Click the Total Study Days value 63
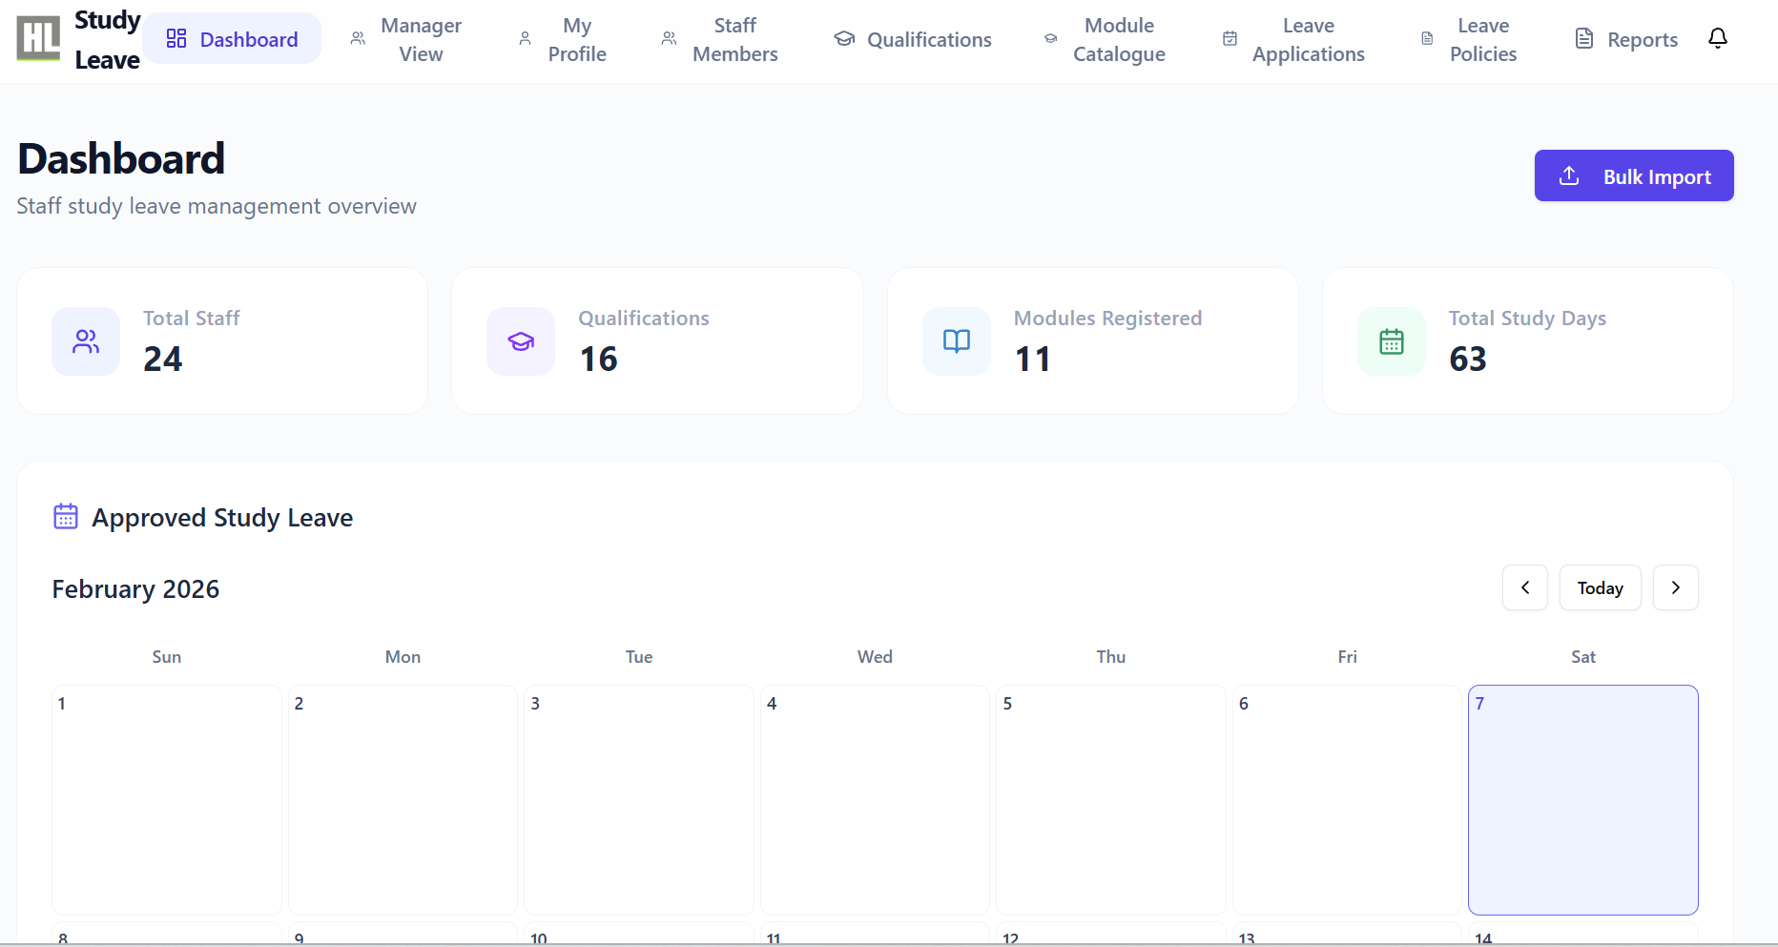Image resolution: width=1778 pixels, height=947 pixels. pos(1468,360)
